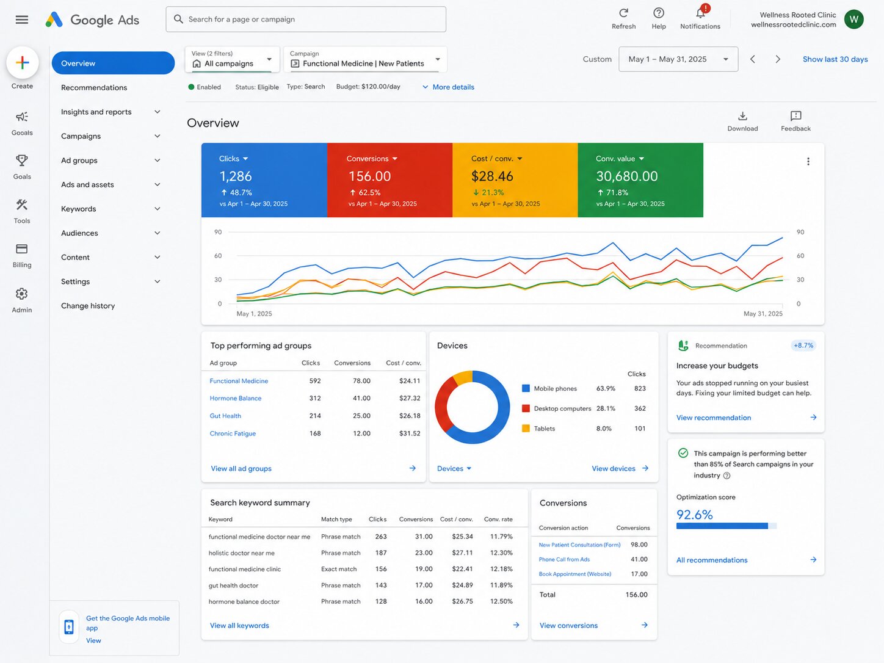Select the Overview menu item

[x=113, y=63]
